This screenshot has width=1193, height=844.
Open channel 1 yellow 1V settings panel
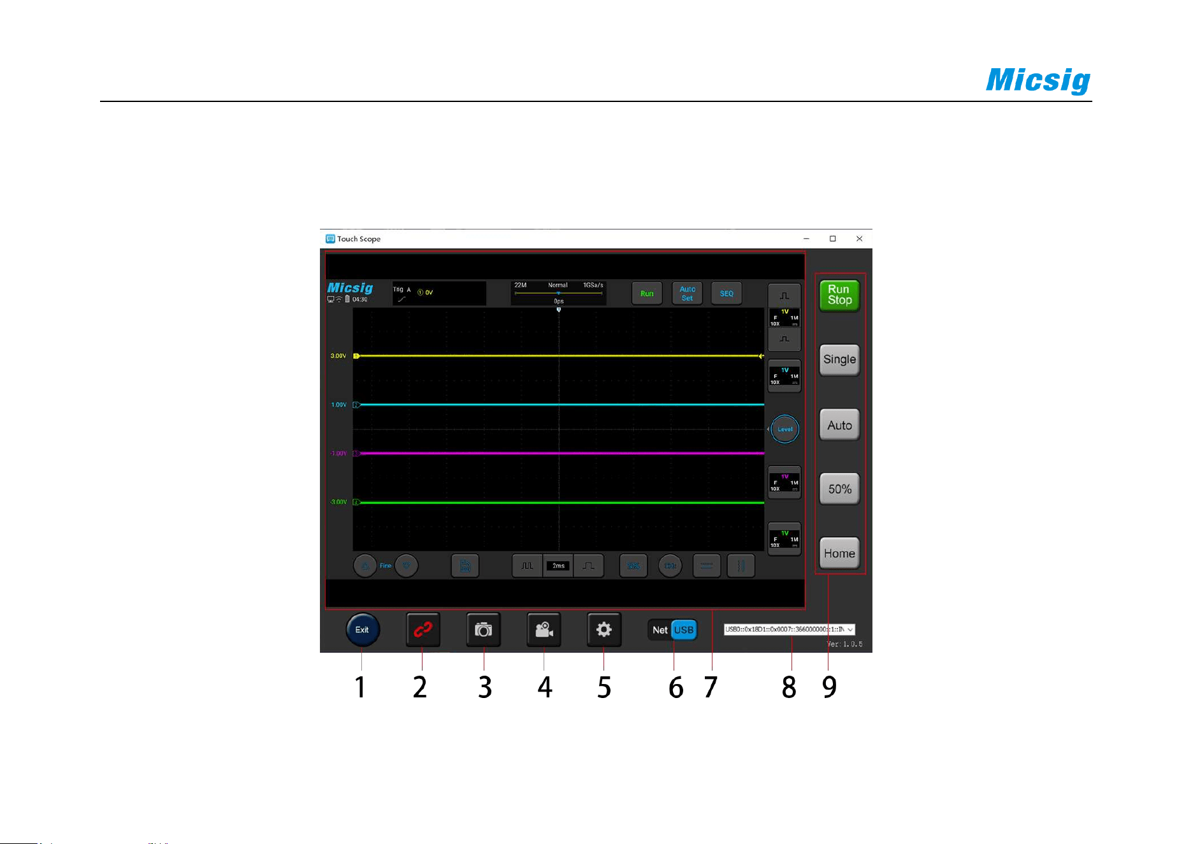point(784,317)
